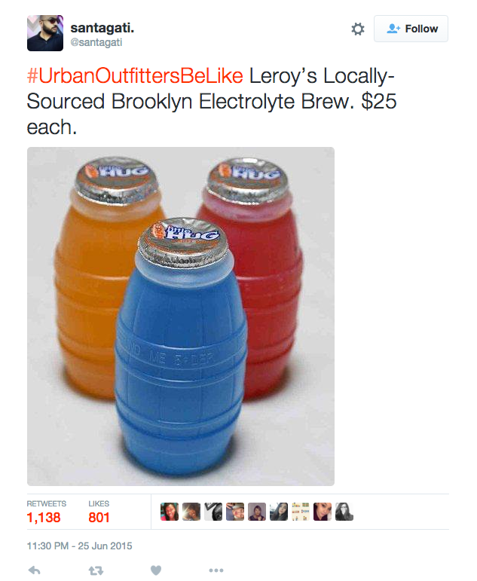Open the @santagati handle link

96,42
